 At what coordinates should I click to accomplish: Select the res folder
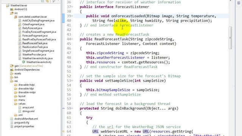tap(16, 81)
